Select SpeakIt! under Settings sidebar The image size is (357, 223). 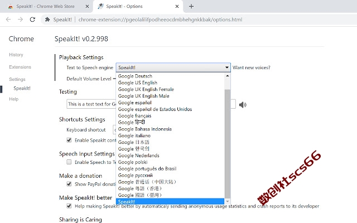tap(22, 88)
